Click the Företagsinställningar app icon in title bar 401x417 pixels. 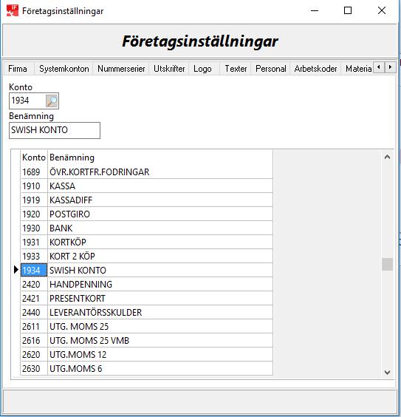13,10
